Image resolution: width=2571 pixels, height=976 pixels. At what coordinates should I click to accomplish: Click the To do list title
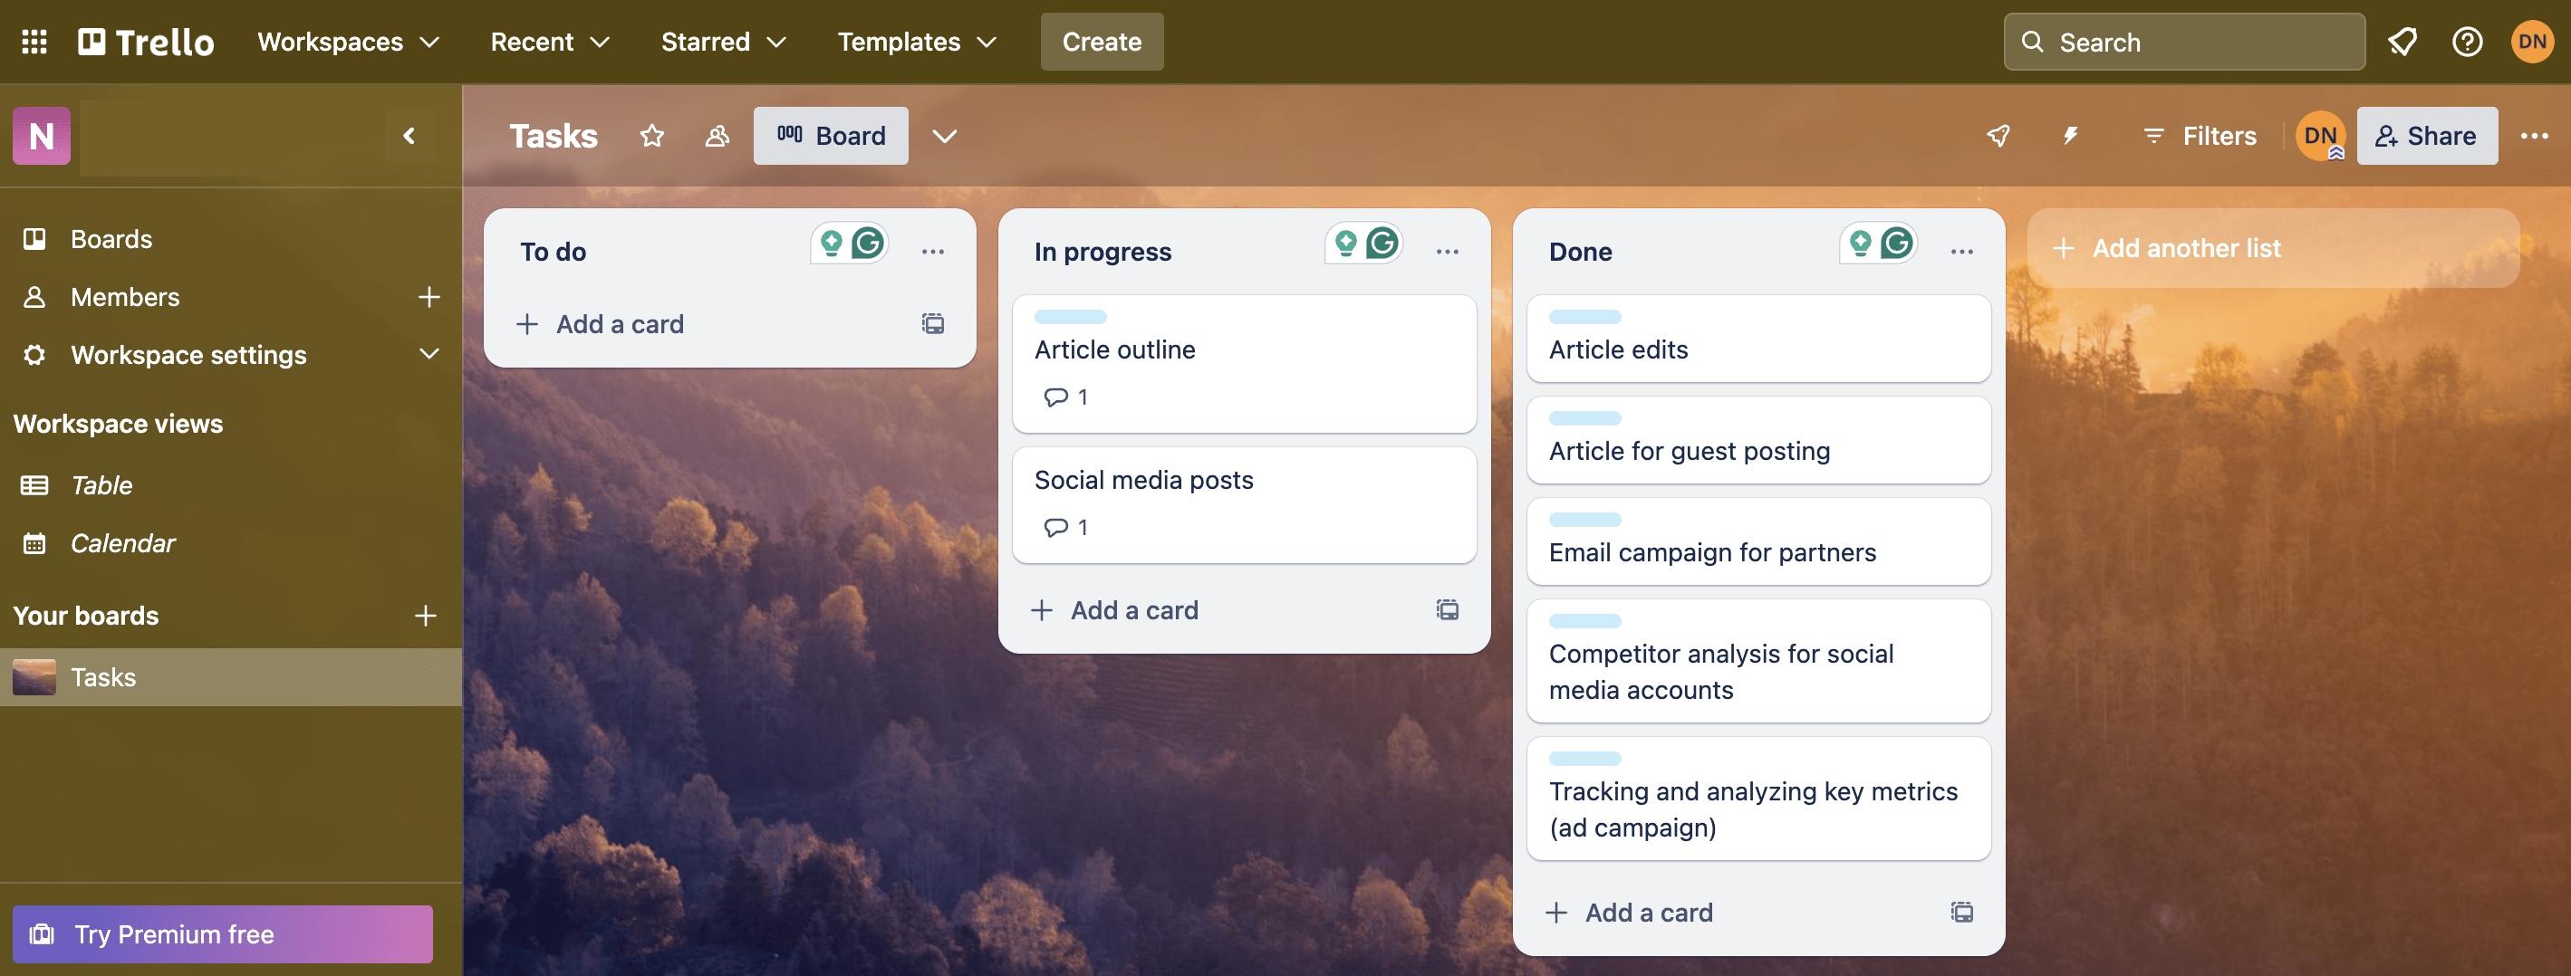553,252
